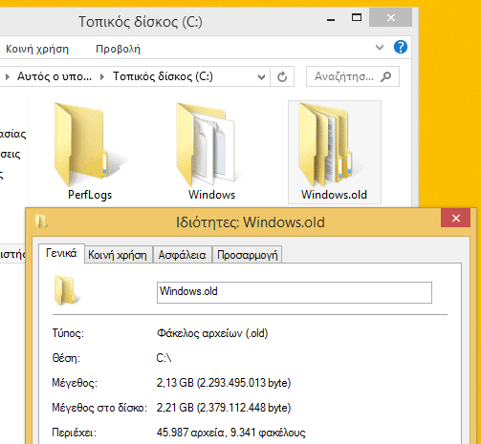Click the 'Τύπος:' label
Screen dimensions: 481x444
[68, 333]
